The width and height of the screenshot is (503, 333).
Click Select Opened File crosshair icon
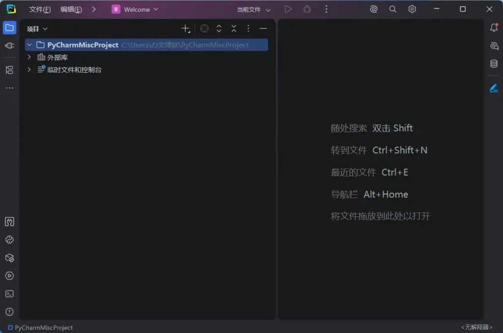204,28
